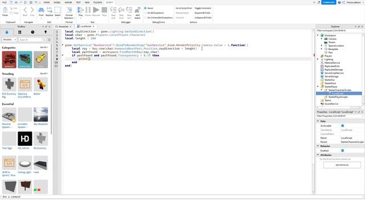Click the Step Into debugger icon
The width and height of the screenshot is (365, 205).
pos(113,10)
